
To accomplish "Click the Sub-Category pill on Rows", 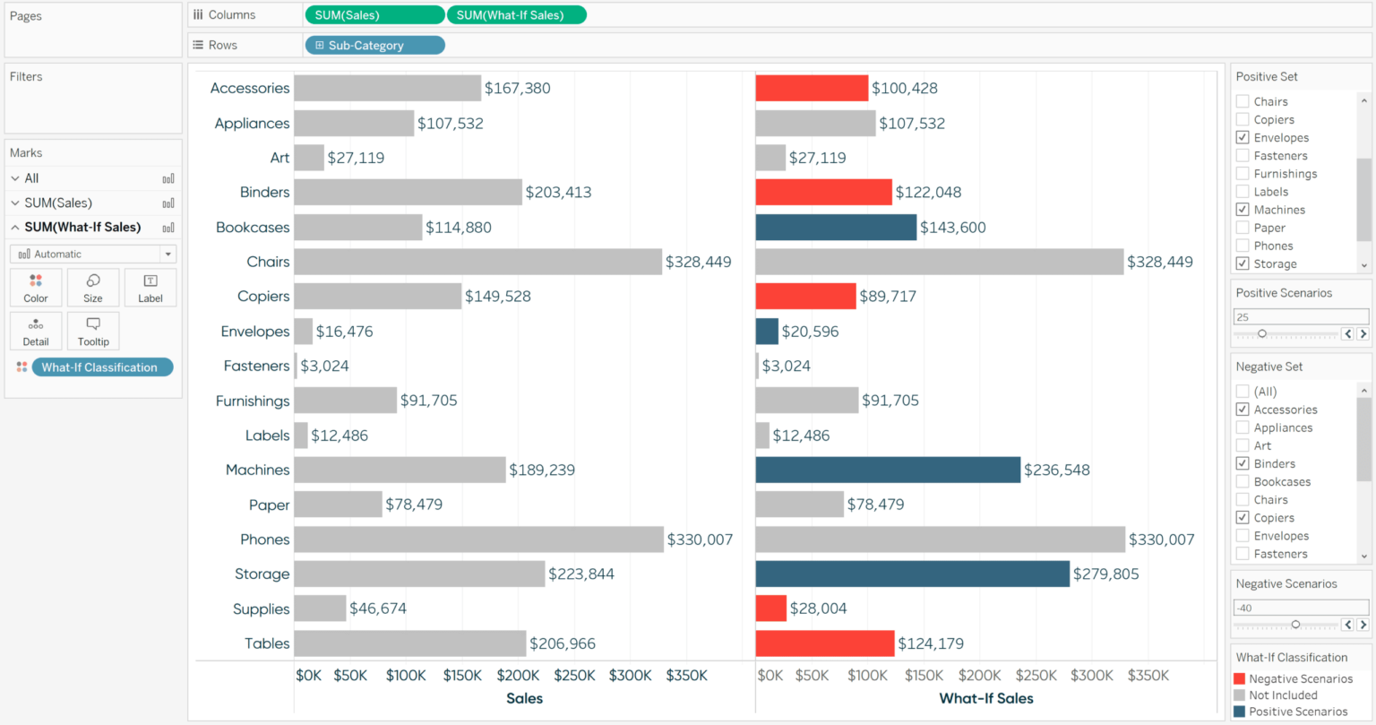I will point(374,44).
